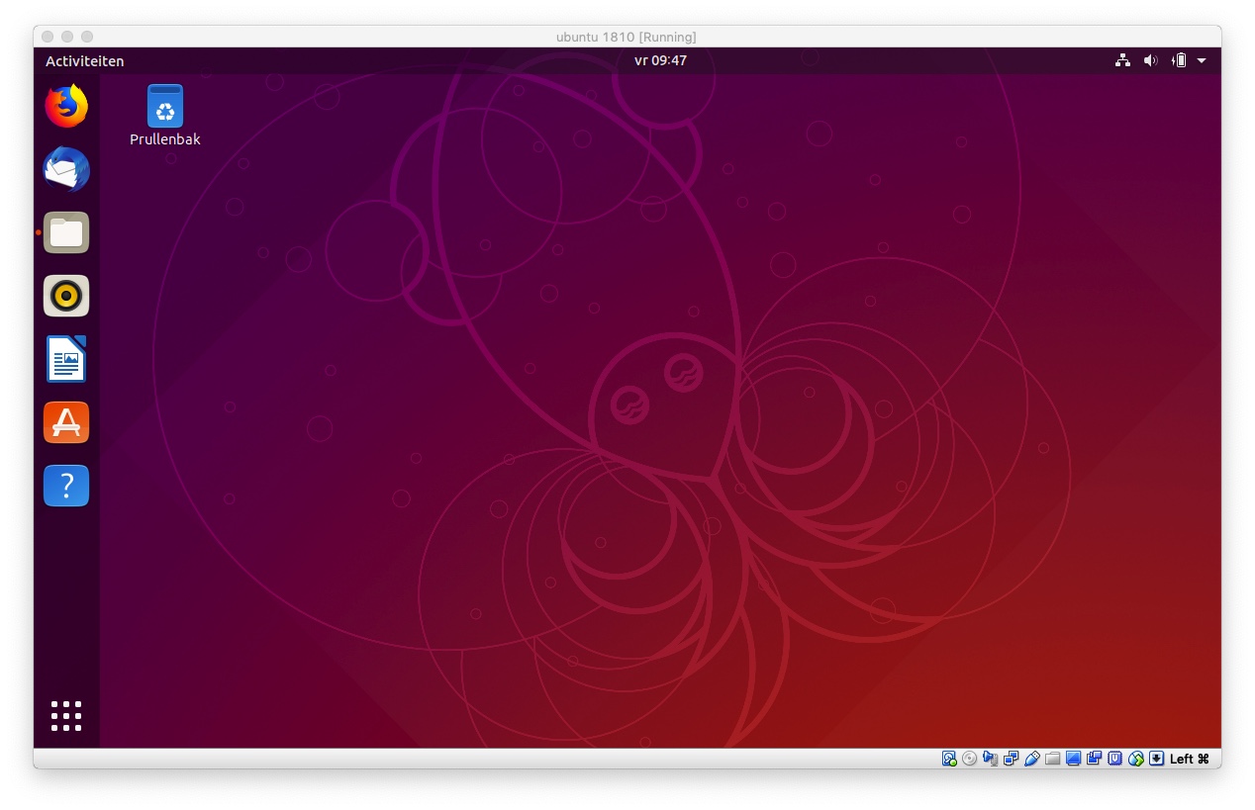
Task: Click the VirtualBox optical disc icon
Action: coord(970,759)
